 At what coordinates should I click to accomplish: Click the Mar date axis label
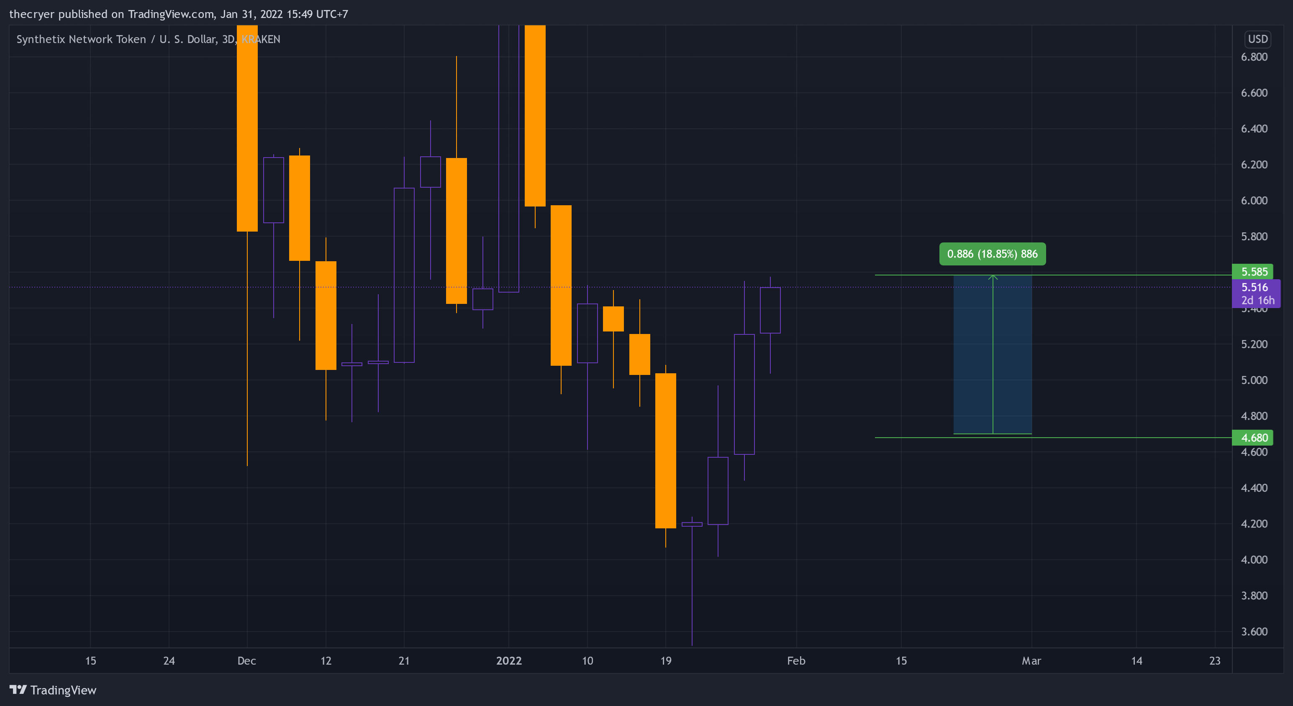click(1031, 660)
